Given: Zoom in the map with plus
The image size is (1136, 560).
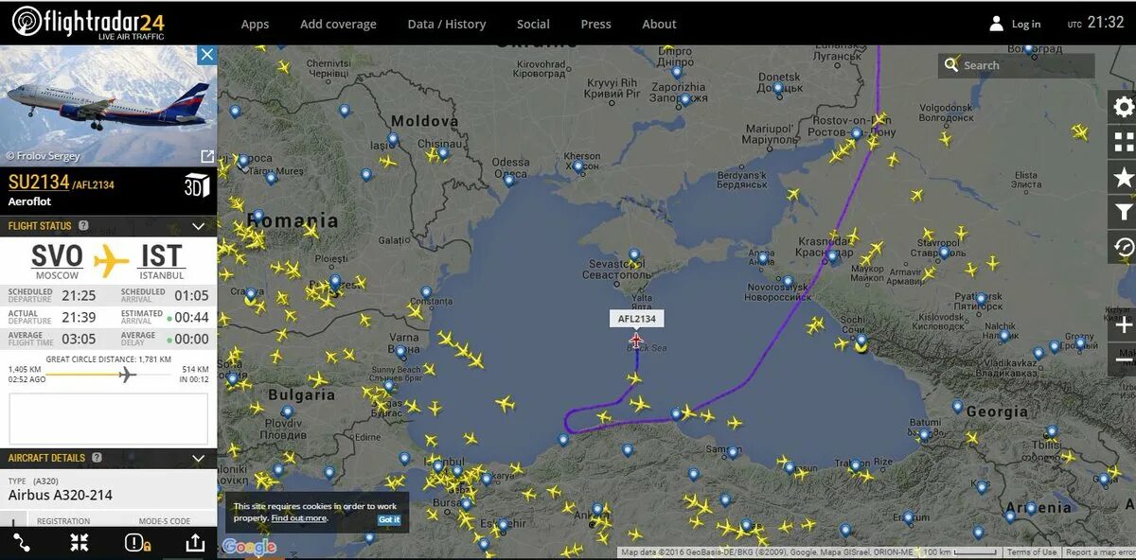Looking at the screenshot, I should [x=1124, y=324].
